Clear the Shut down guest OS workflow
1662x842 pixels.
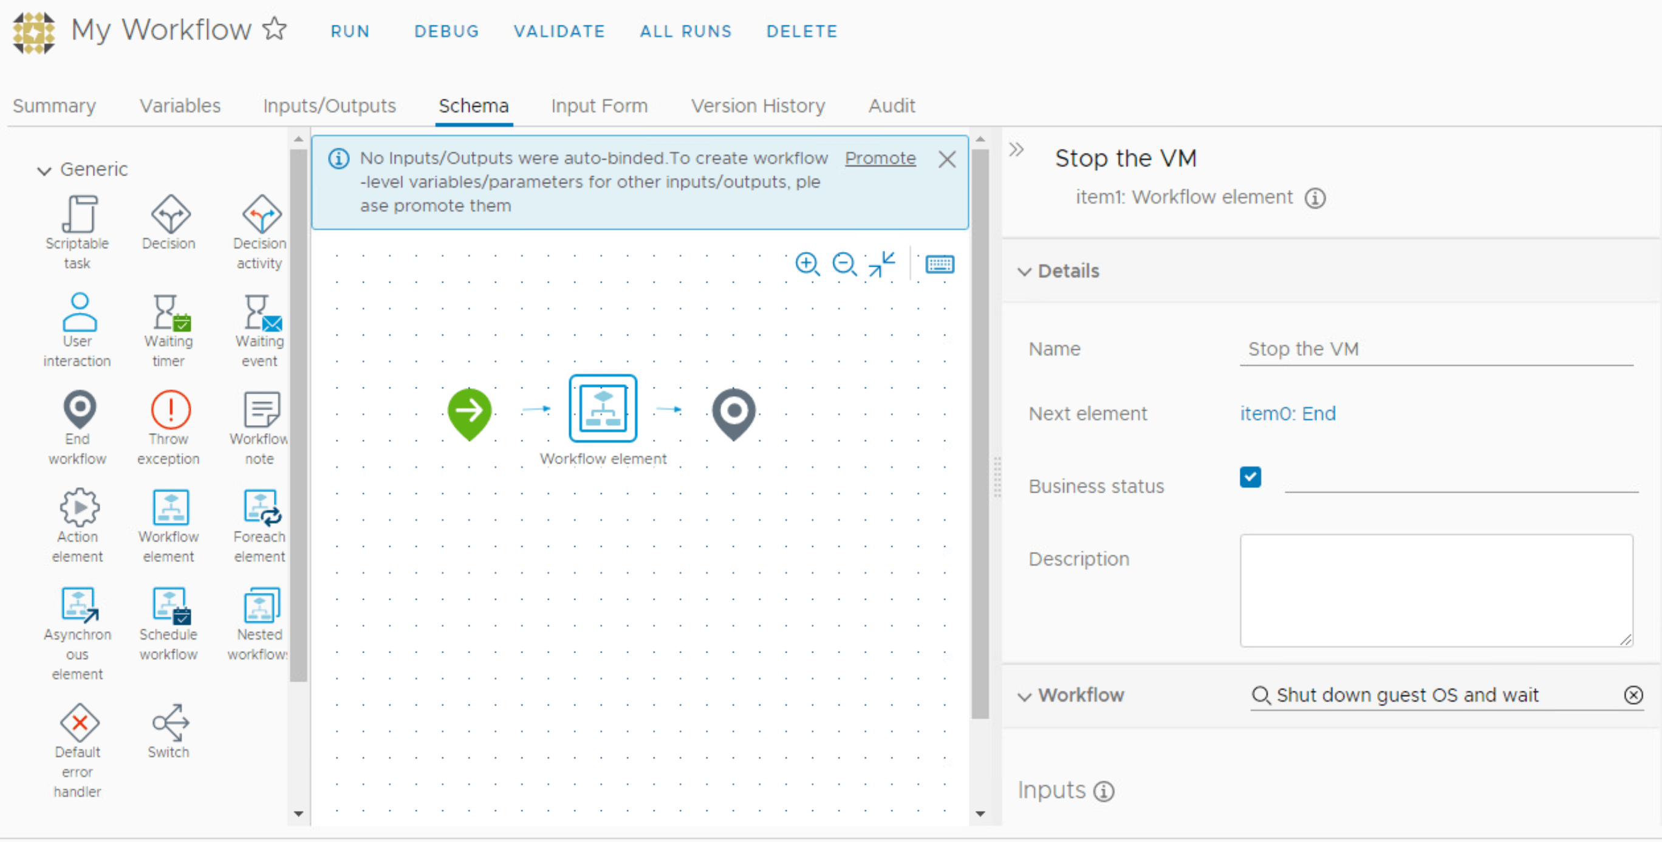click(x=1633, y=696)
